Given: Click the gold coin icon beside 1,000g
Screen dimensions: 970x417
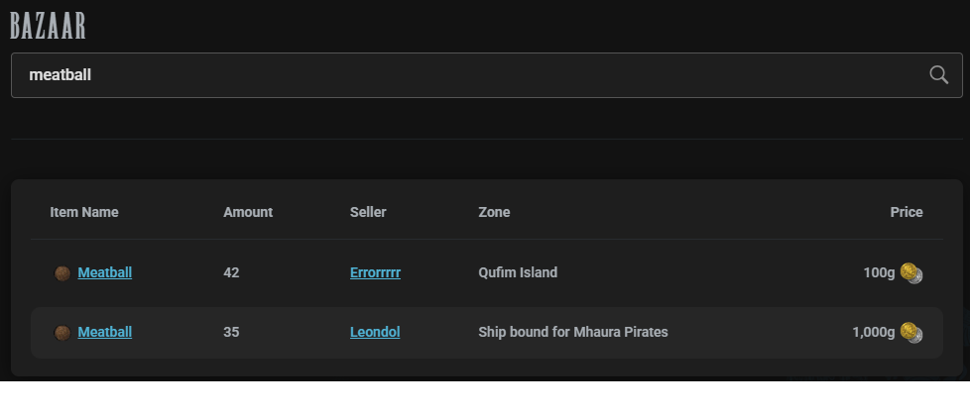Looking at the screenshot, I should 911,333.
